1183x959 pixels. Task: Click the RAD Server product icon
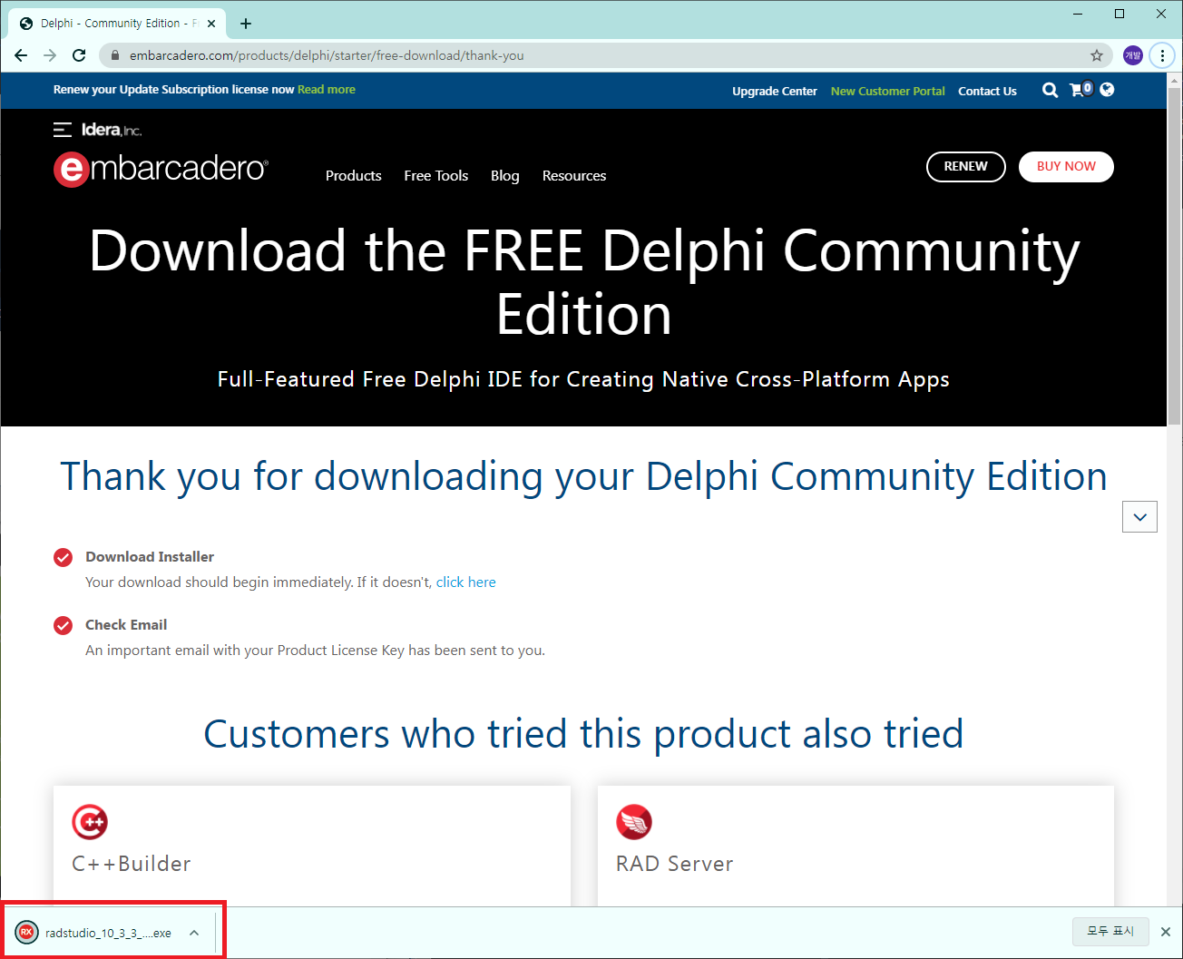634,822
